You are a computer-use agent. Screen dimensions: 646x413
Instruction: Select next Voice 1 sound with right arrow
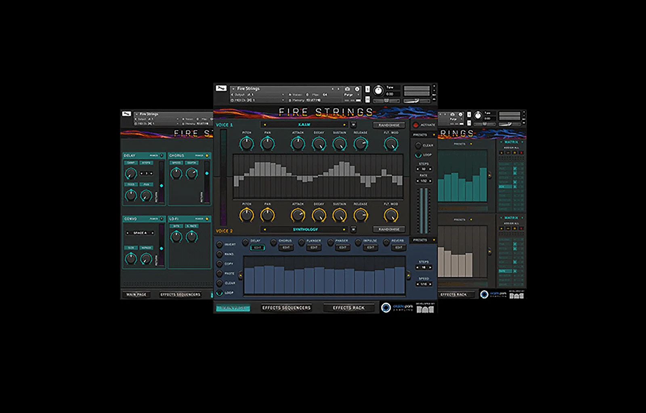[344, 125]
